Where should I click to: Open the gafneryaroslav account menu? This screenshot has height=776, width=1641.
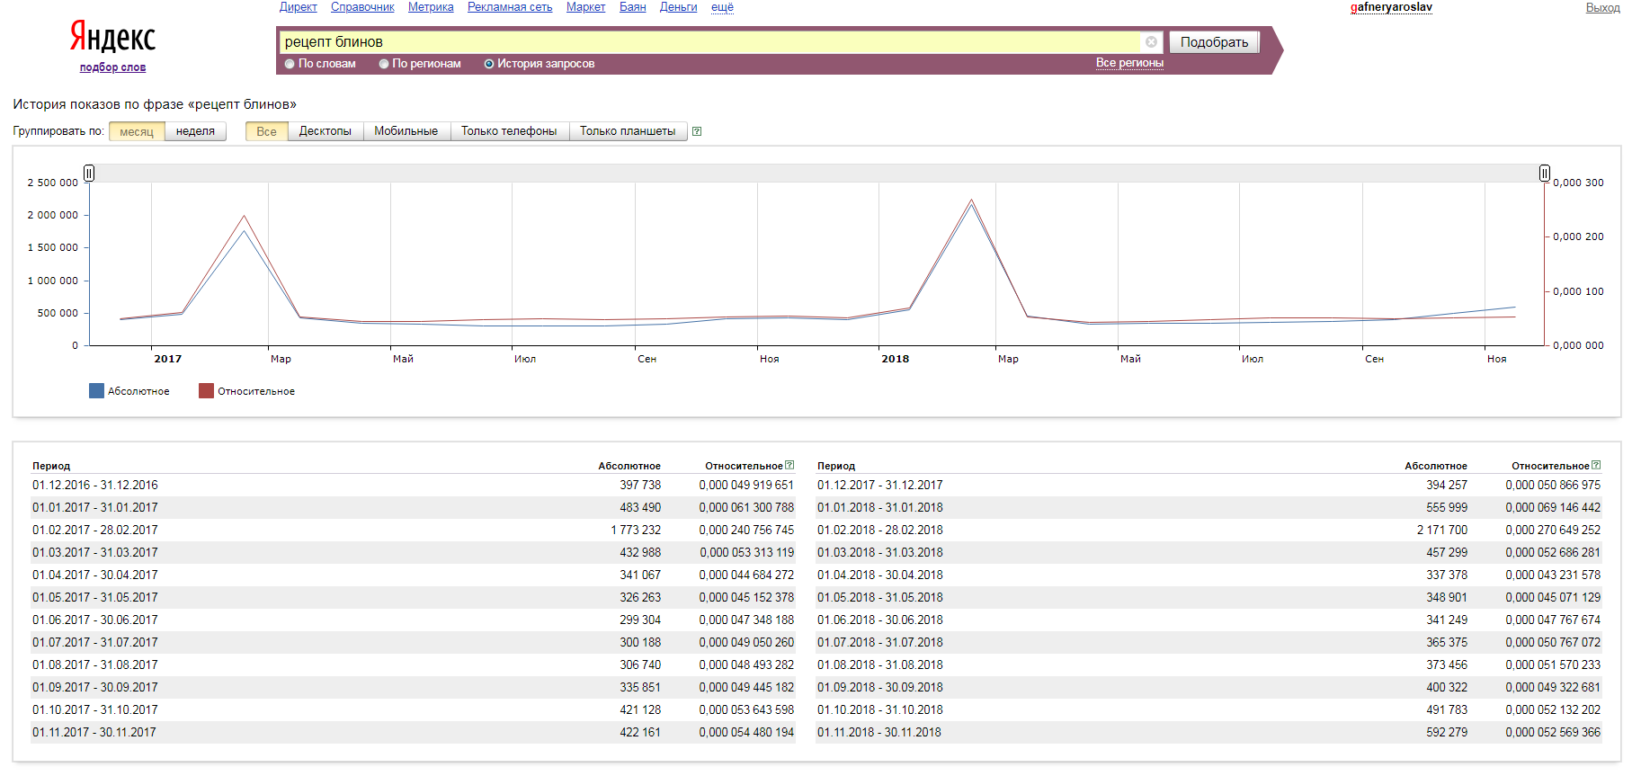coord(1391,7)
